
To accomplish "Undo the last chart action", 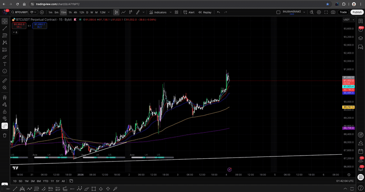I will click(x=219, y=12).
